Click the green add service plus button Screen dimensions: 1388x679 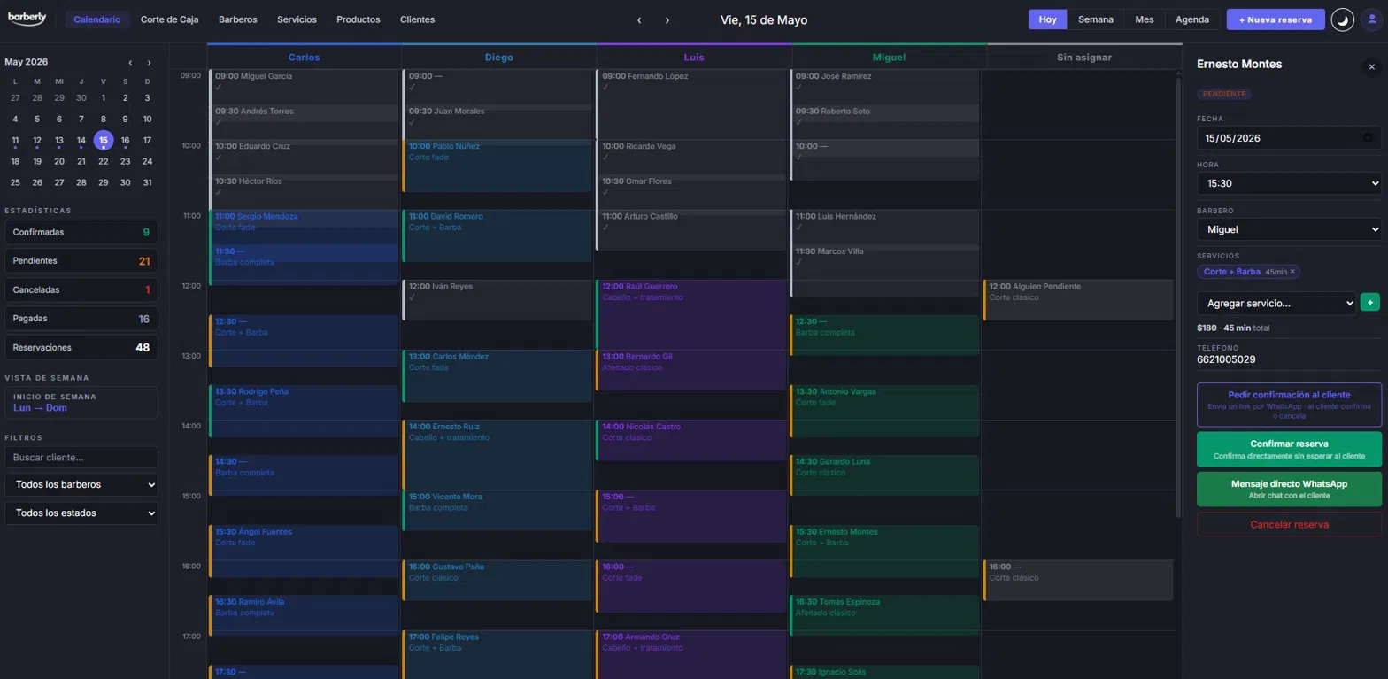pos(1370,303)
